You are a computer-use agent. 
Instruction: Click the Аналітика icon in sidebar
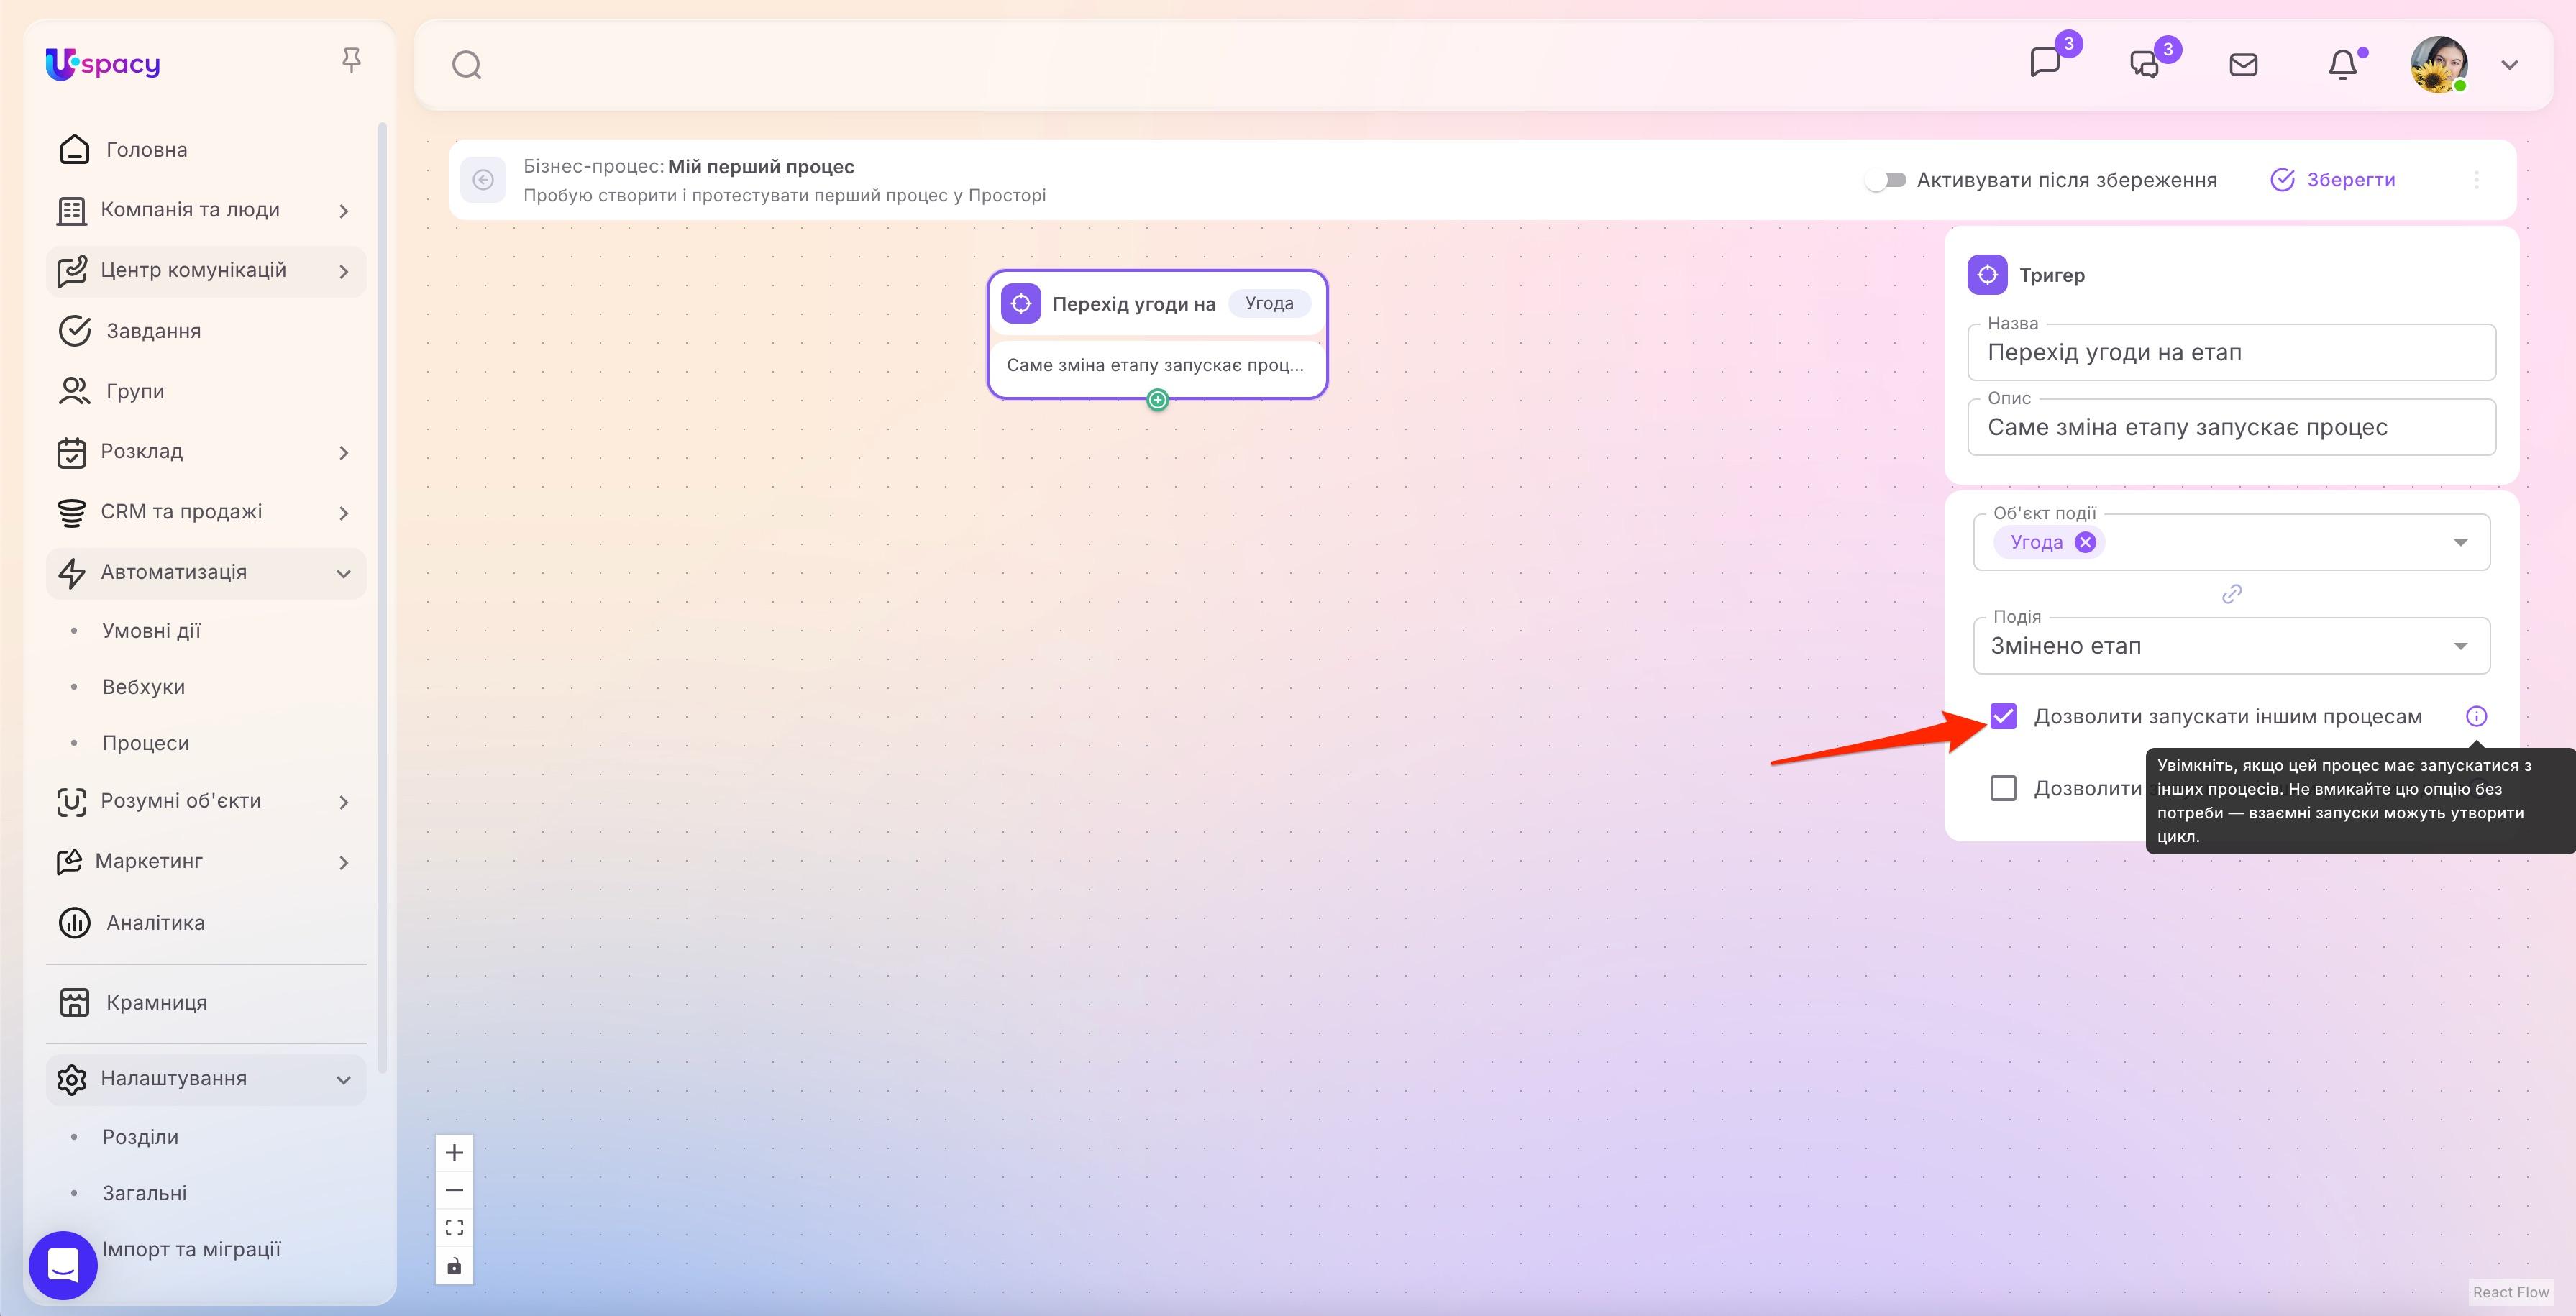(x=75, y=922)
